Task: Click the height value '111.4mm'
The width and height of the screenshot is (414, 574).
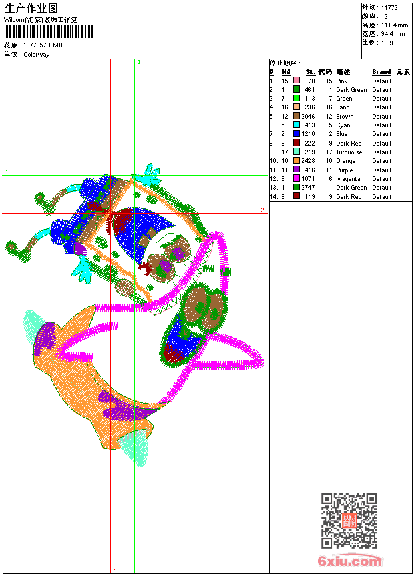Action: pos(395,25)
